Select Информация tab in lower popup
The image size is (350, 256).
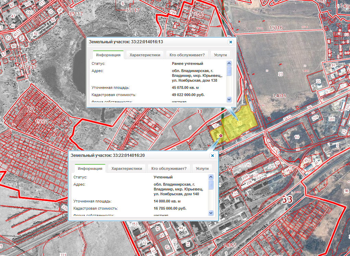[x=90, y=168]
